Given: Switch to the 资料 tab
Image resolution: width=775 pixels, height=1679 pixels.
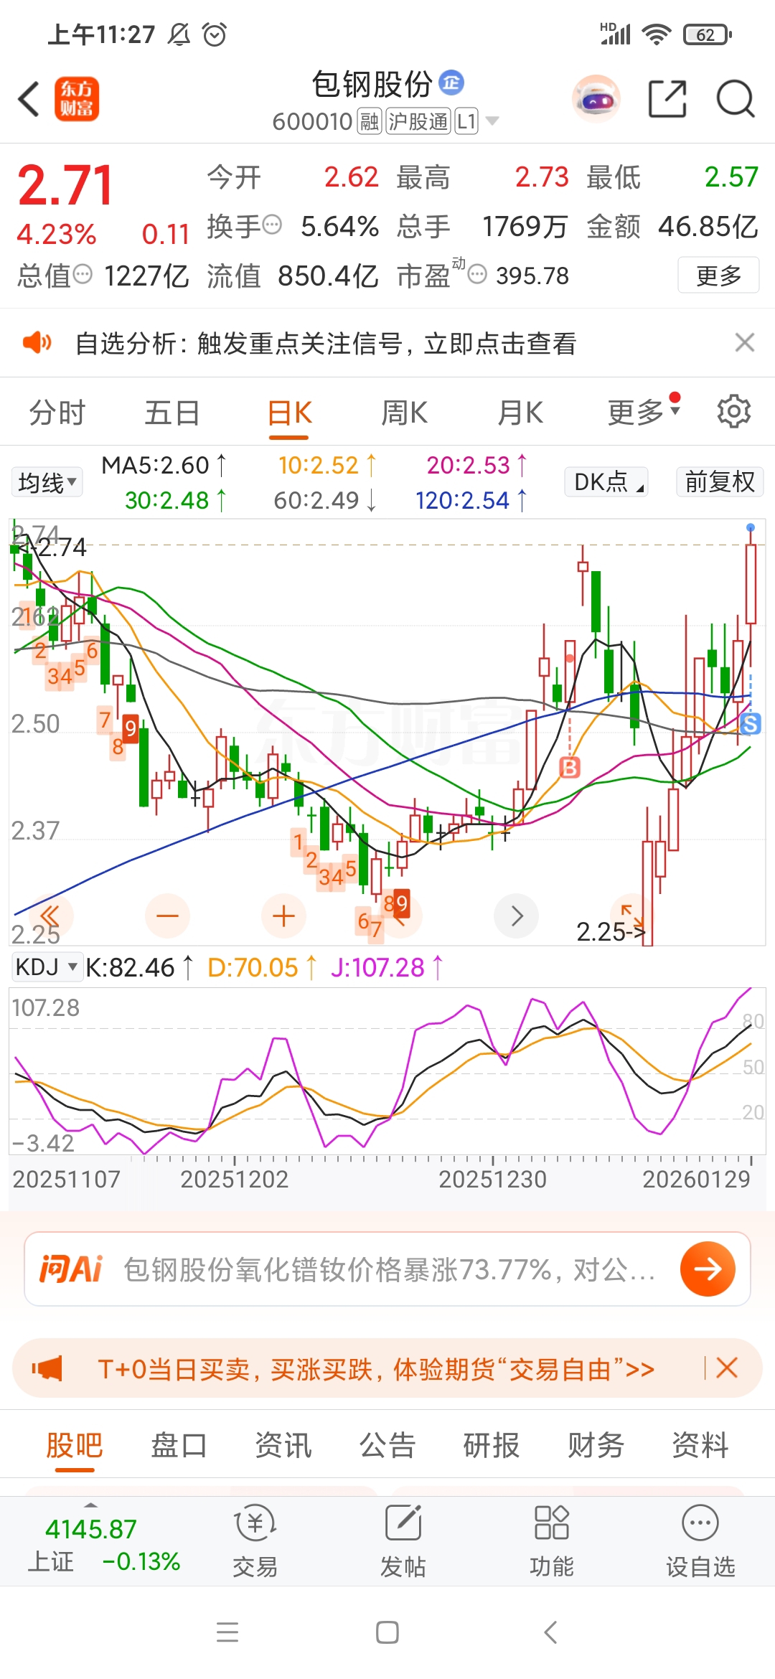Looking at the screenshot, I should [700, 1444].
